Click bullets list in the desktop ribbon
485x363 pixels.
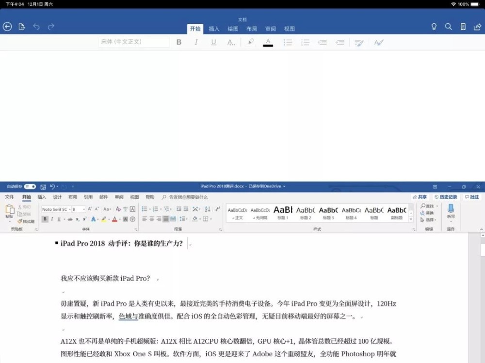pyautogui.click(x=145, y=209)
